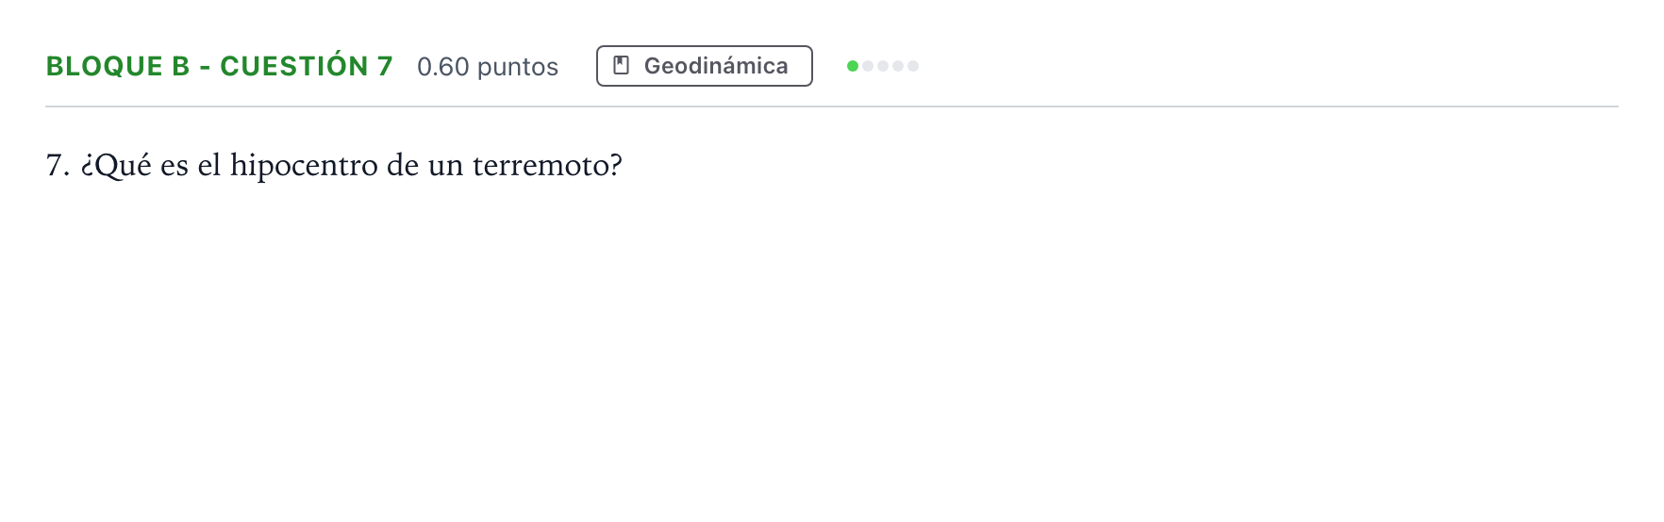The image size is (1664, 522).
Task: Click the Geodinámica label text
Action: pyautogui.click(x=716, y=66)
